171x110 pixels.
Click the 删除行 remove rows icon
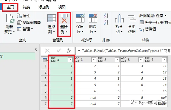click(x=93, y=18)
